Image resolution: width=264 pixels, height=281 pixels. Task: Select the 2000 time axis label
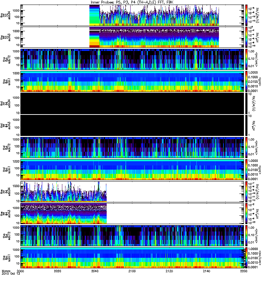(x=21, y=271)
